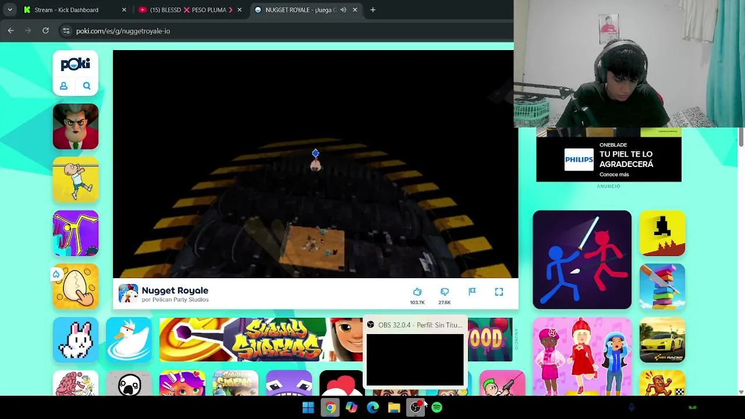The width and height of the screenshot is (745, 419).
Task: Open the Subway Surfers banner
Action: [261, 340]
